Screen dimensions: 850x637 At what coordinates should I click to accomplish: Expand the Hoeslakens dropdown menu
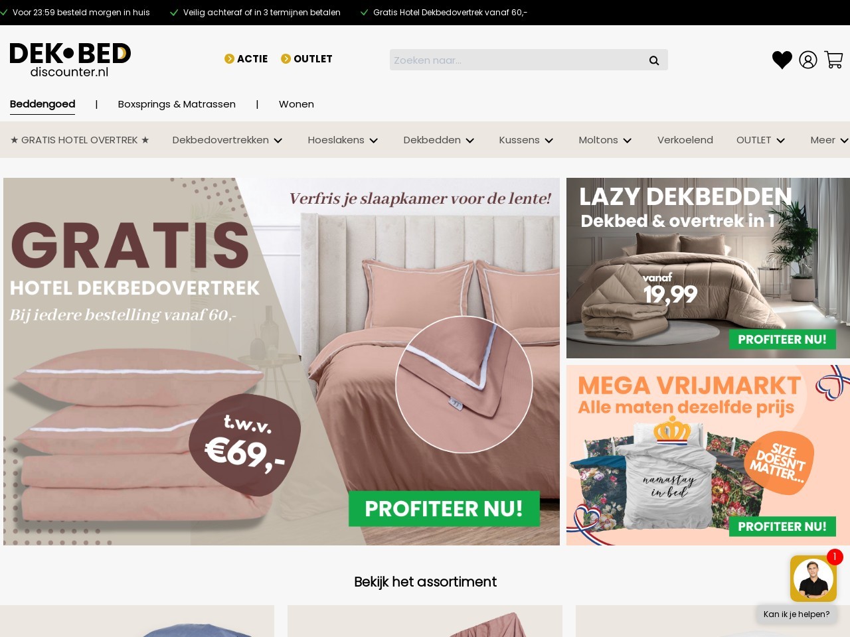(343, 140)
